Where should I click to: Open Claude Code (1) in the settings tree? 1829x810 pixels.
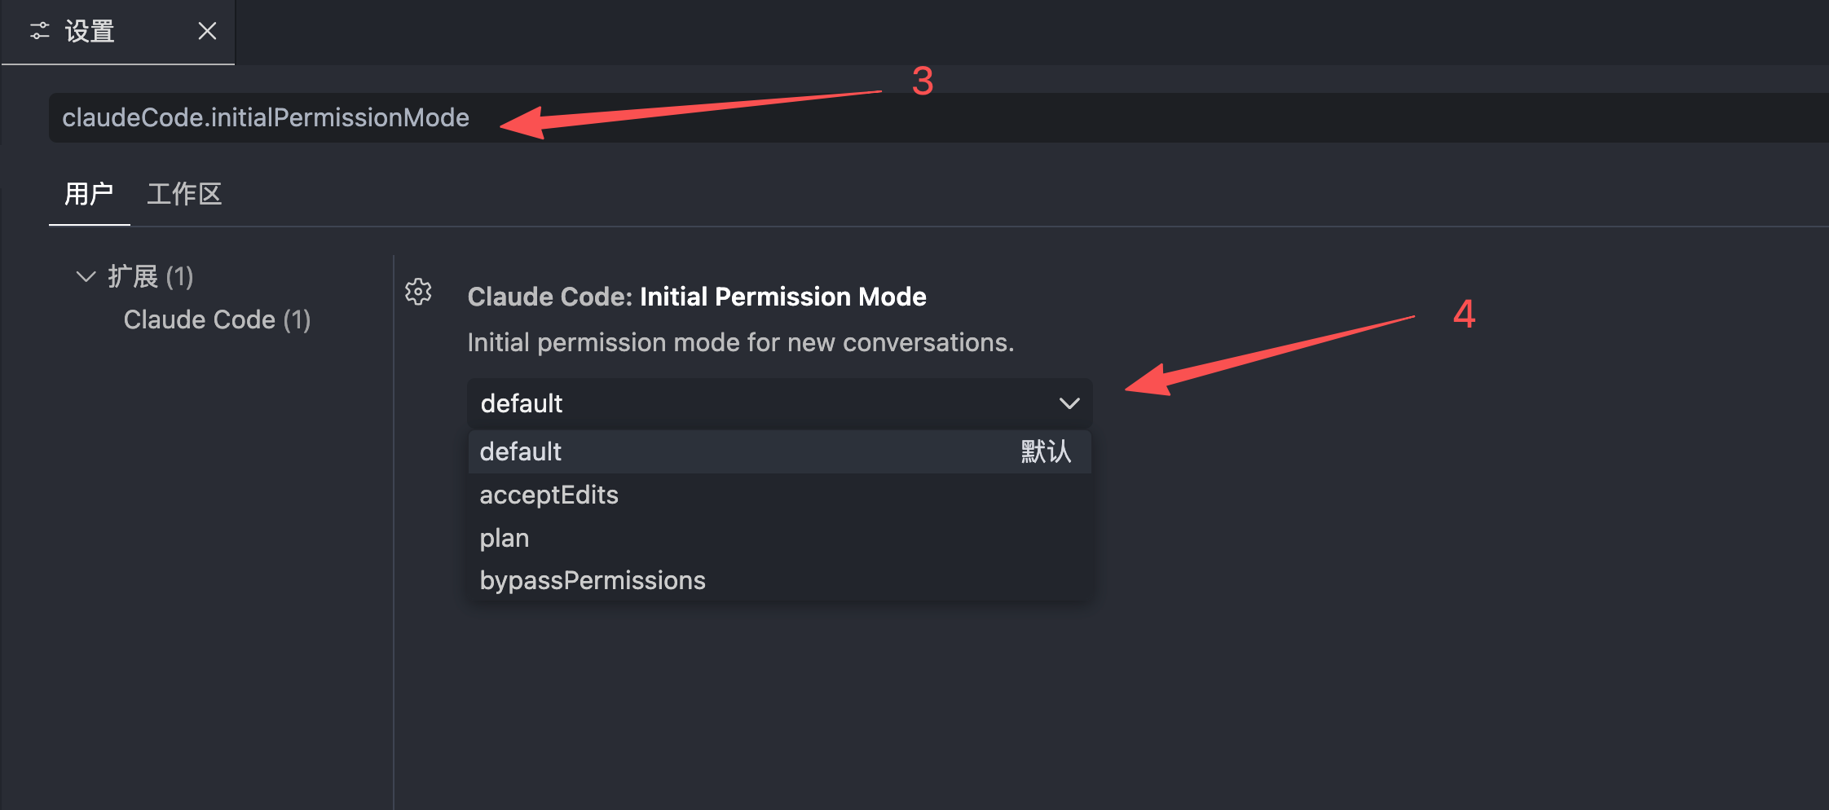(x=217, y=319)
